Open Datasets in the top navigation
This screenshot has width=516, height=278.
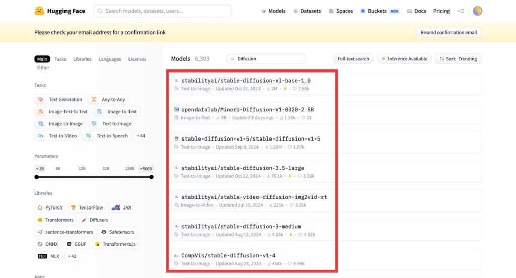point(307,11)
